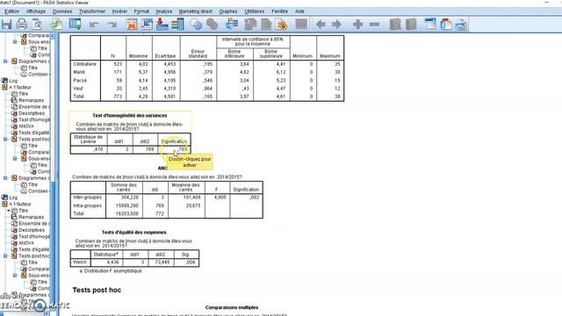Select Descriptives in first A 1 facteur group

[x=32, y=113]
